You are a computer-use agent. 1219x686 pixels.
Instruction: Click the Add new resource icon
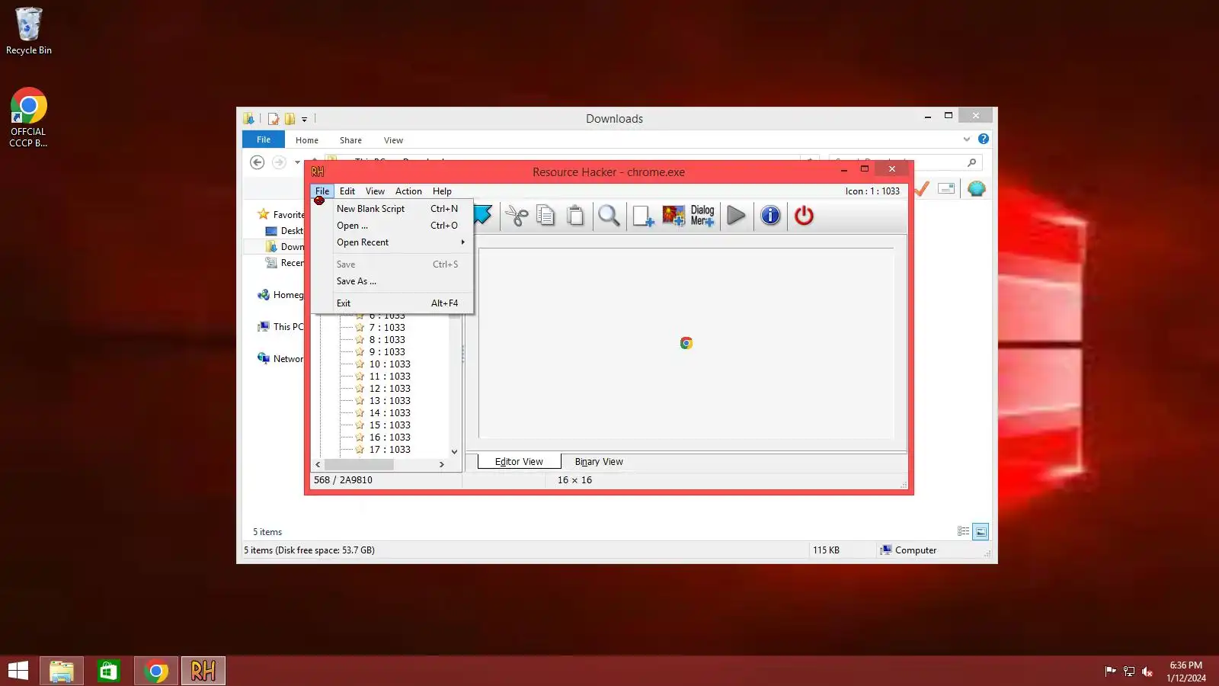tap(643, 216)
